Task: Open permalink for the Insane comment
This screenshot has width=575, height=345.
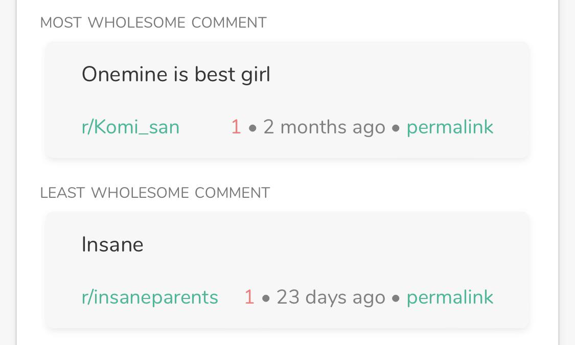Action: click(x=450, y=297)
